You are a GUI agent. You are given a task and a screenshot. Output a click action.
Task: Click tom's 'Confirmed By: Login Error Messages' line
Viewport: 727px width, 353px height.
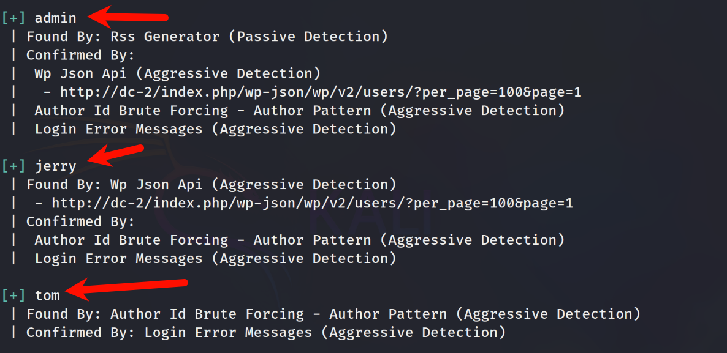point(266,333)
